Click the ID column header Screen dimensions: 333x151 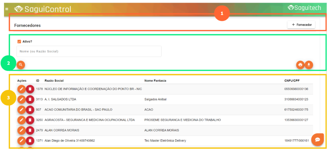click(38, 81)
